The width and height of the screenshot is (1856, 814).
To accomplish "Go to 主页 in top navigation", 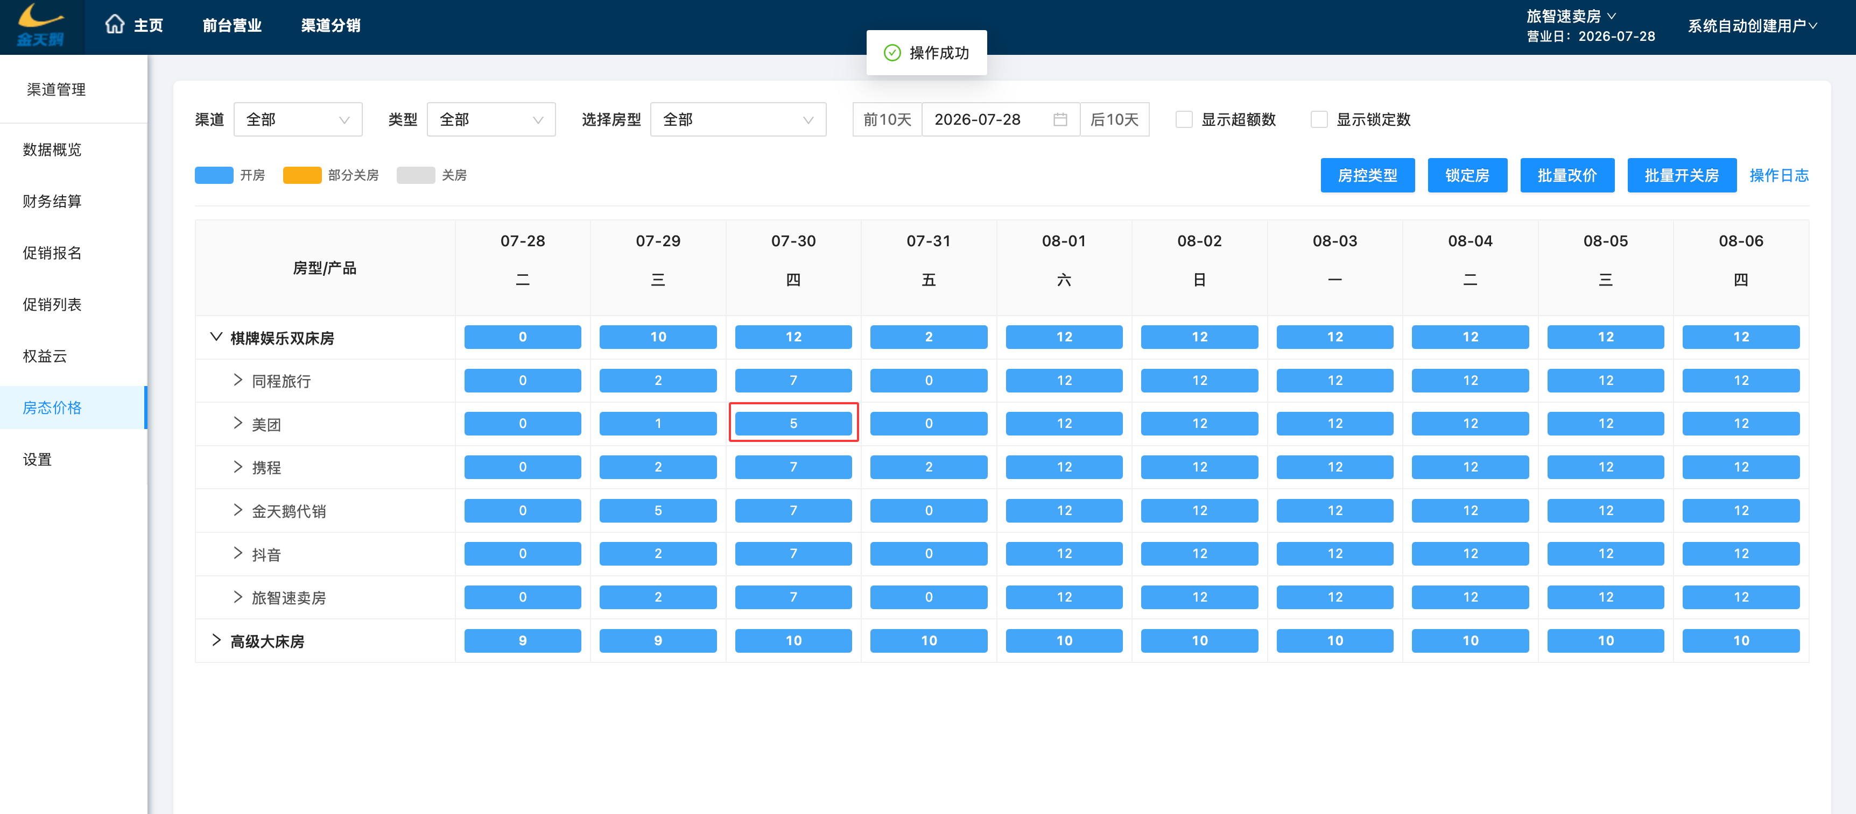I will (x=149, y=25).
